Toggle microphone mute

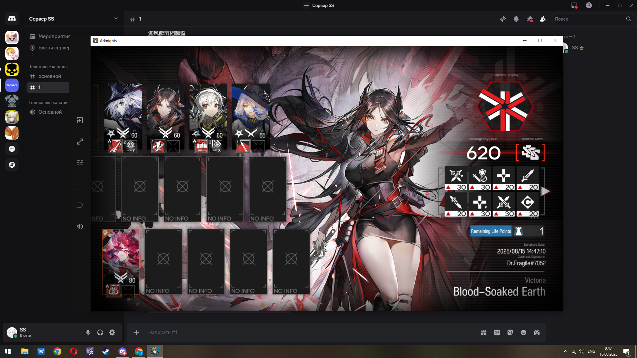(x=88, y=332)
